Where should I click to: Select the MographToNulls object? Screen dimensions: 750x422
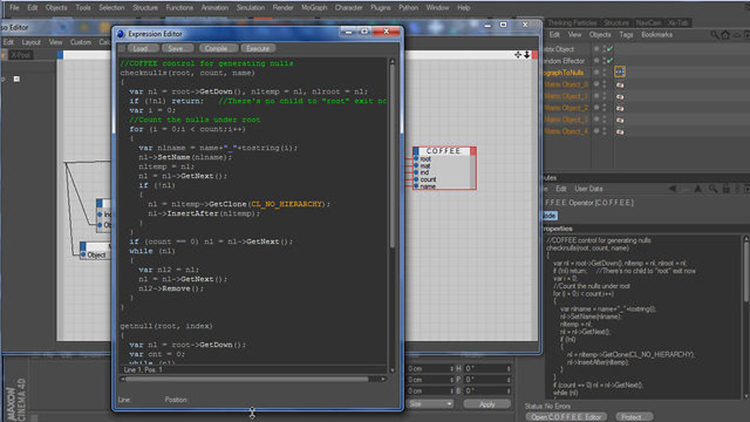(x=563, y=73)
